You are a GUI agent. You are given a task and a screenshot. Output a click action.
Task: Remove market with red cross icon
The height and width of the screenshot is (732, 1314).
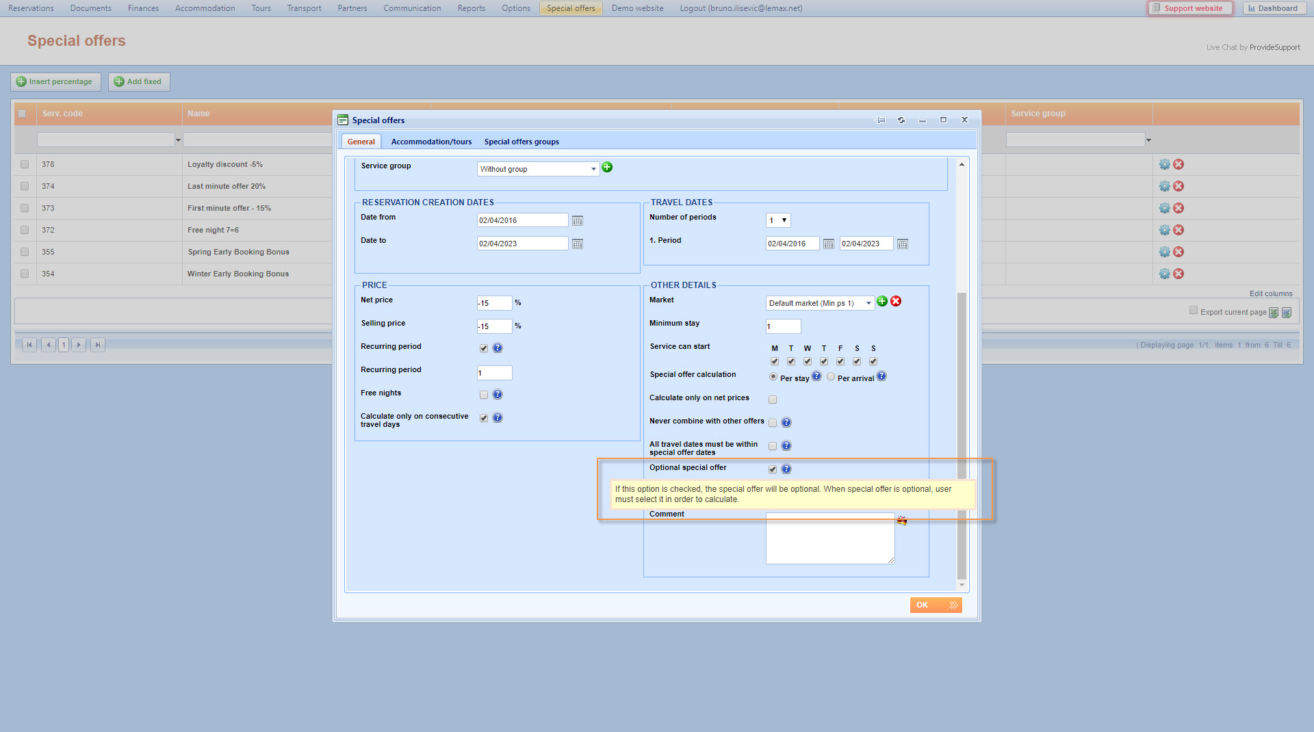[896, 301]
